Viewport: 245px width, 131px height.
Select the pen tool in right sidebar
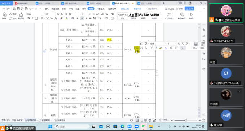(204, 36)
